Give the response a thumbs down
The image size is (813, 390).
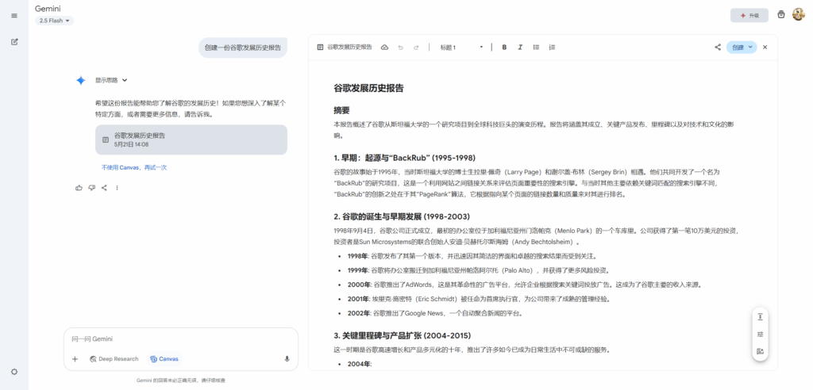(x=92, y=188)
